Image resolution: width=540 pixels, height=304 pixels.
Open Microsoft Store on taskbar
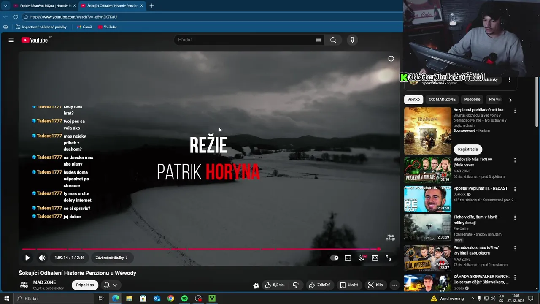point(143,299)
